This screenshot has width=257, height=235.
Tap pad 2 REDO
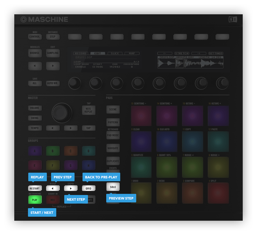tap(167, 193)
